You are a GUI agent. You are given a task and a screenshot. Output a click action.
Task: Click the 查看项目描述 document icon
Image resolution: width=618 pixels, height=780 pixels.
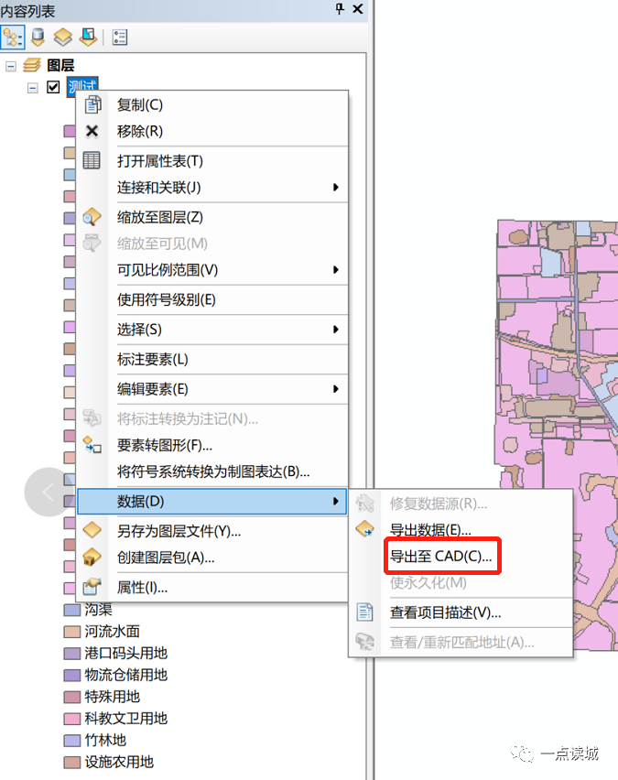[x=364, y=612]
